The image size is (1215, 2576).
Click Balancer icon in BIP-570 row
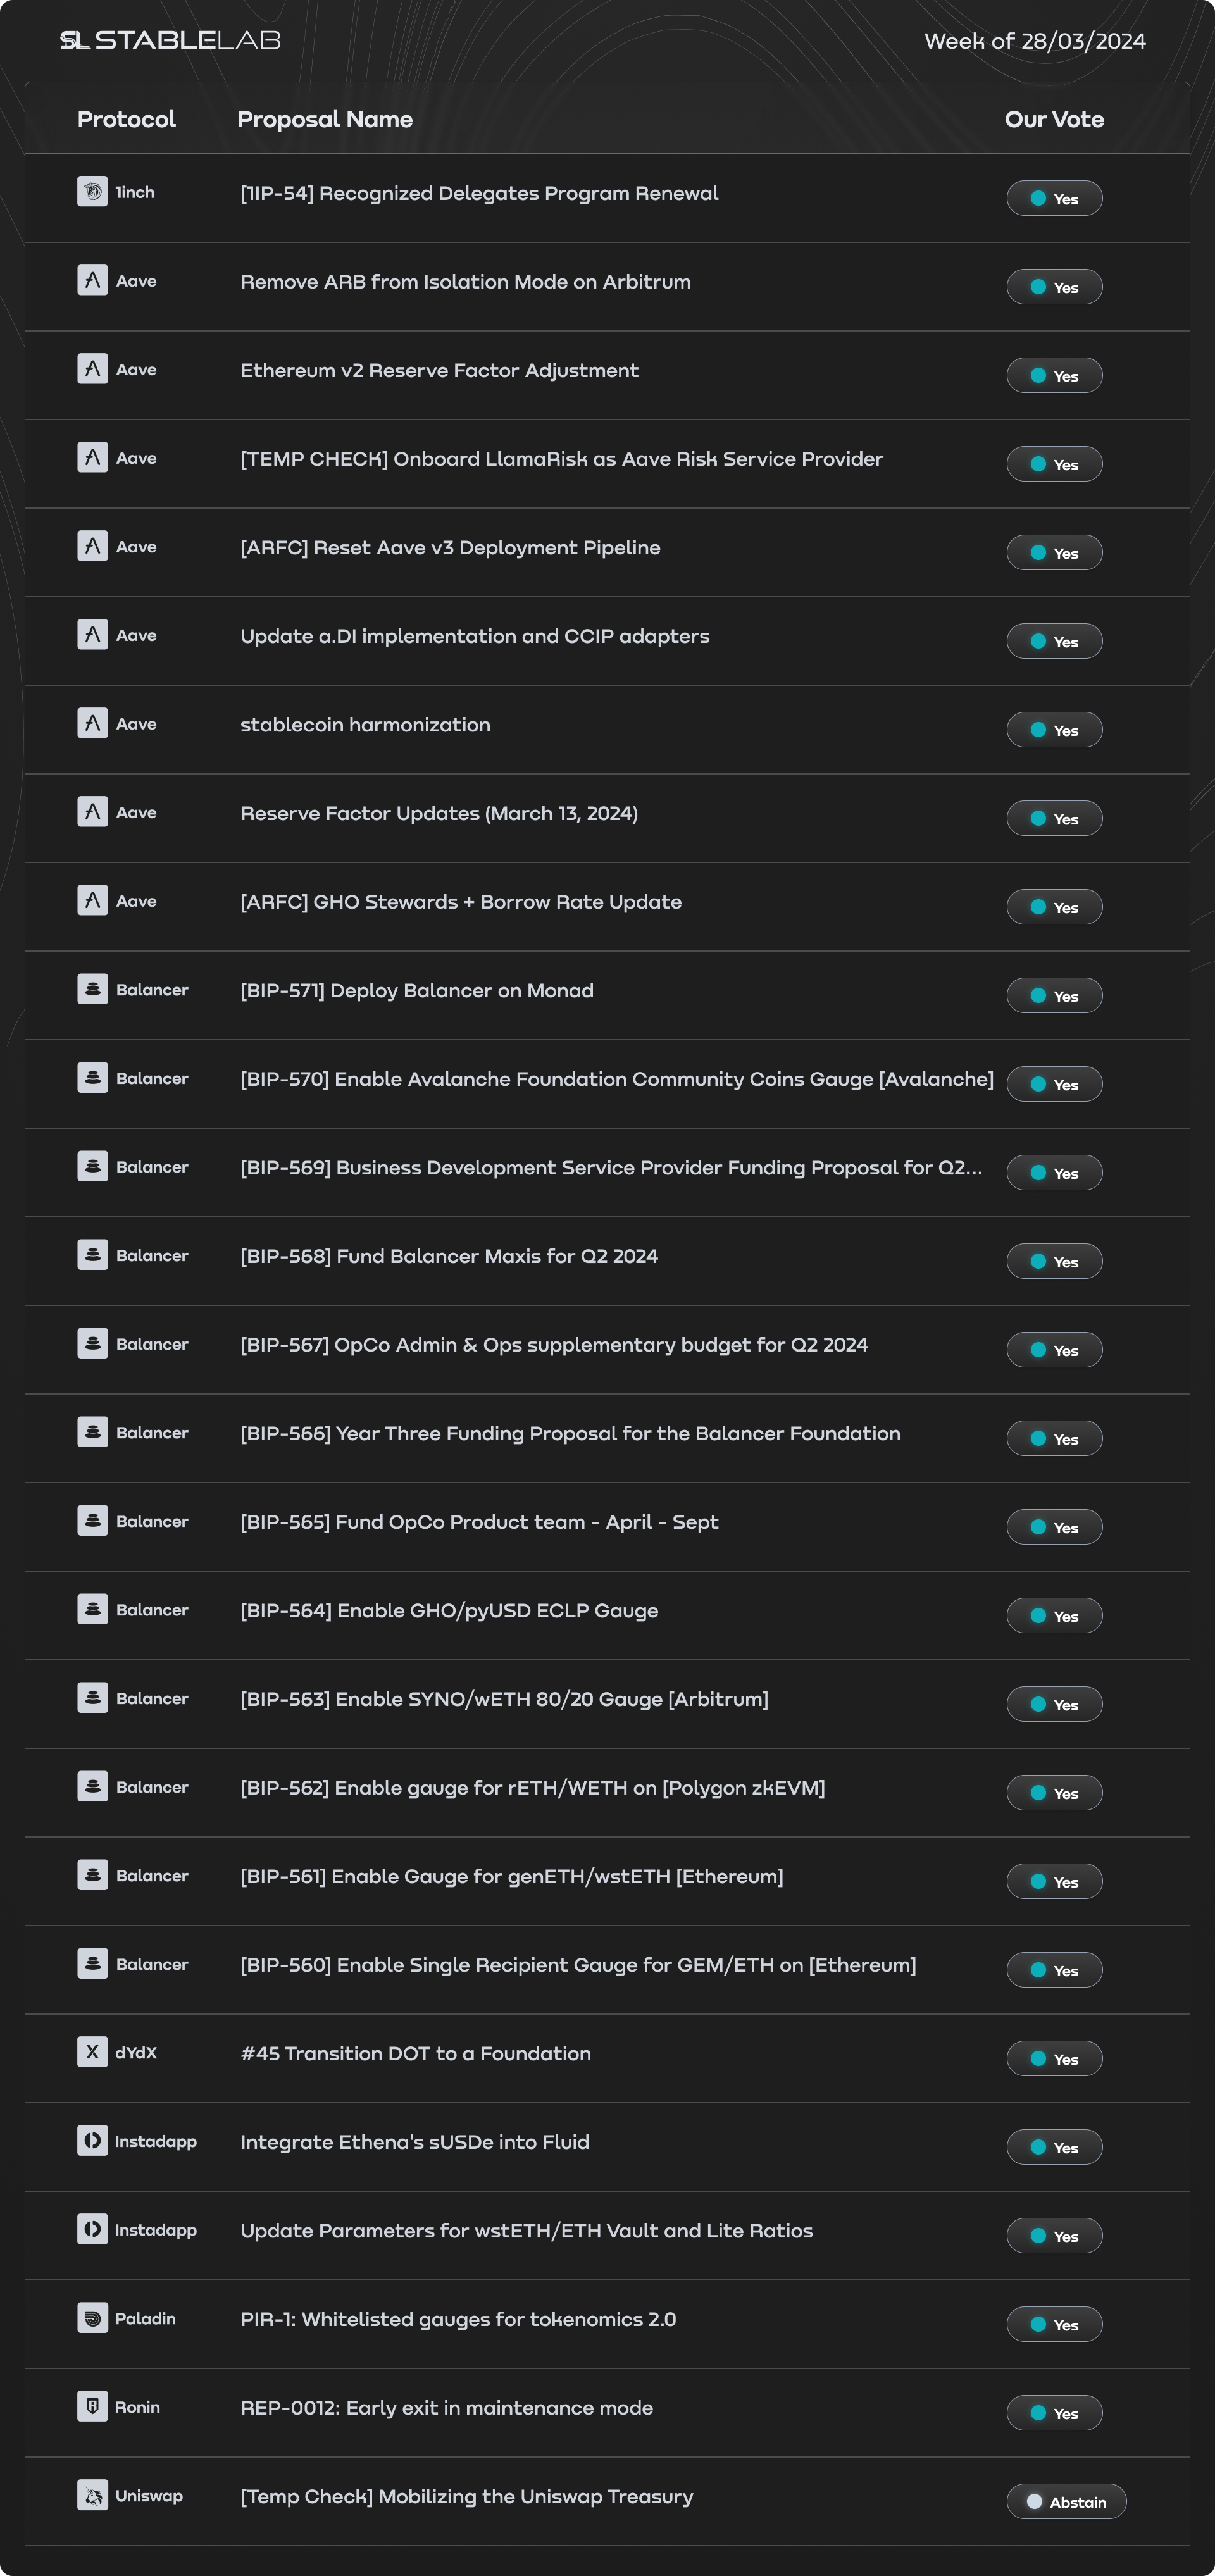(92, 1077)
